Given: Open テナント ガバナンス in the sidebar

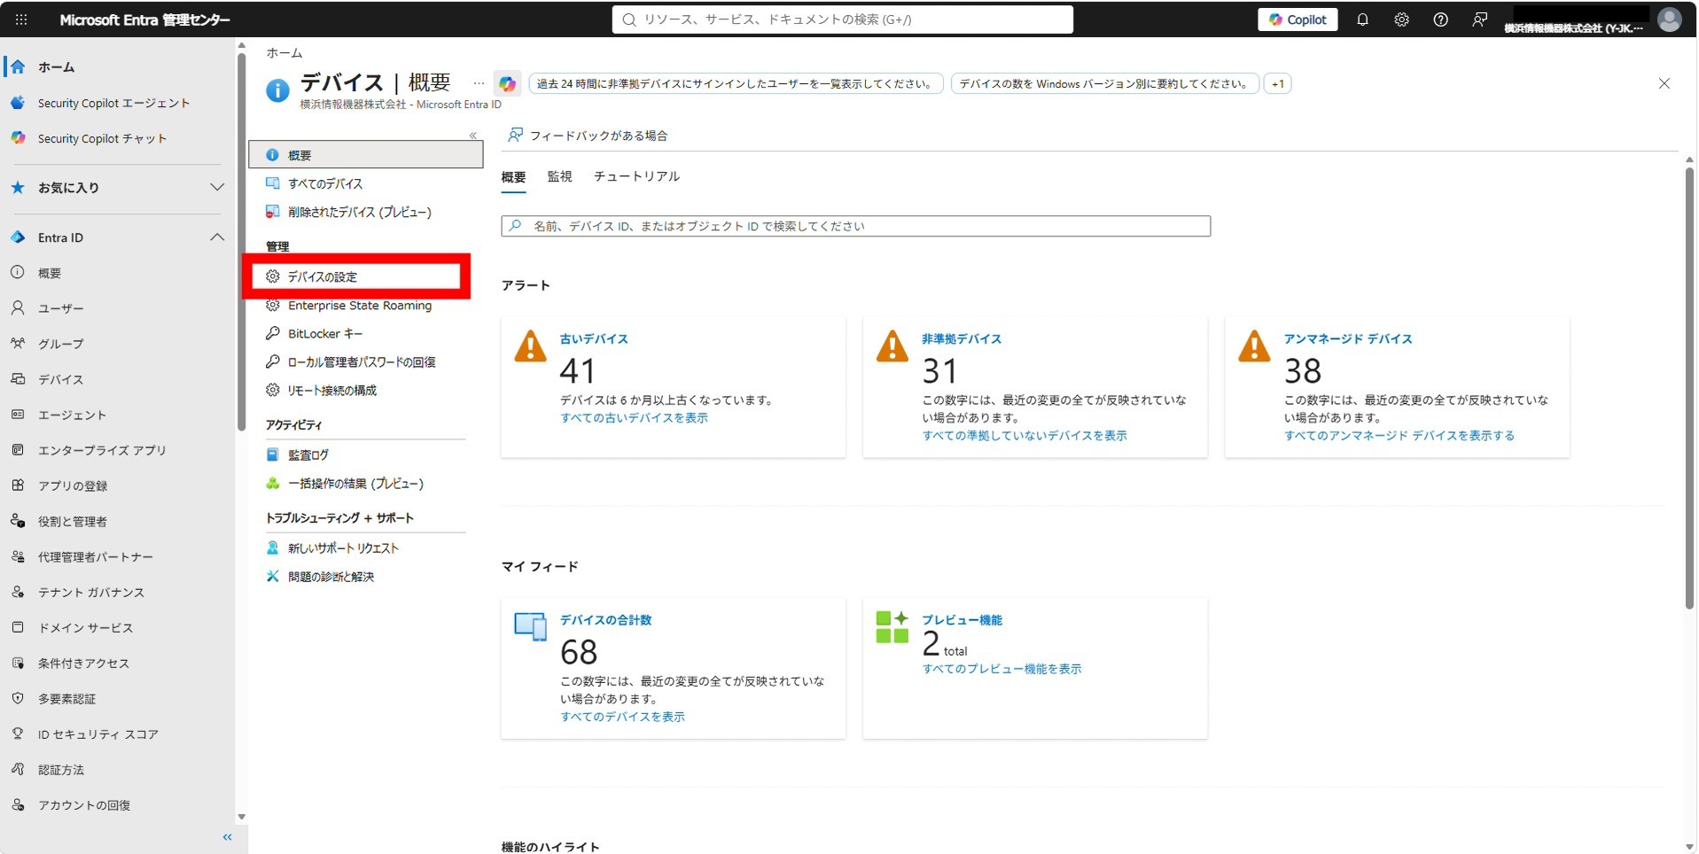Looking at the screenshot, I should click(x=91, y=592).
